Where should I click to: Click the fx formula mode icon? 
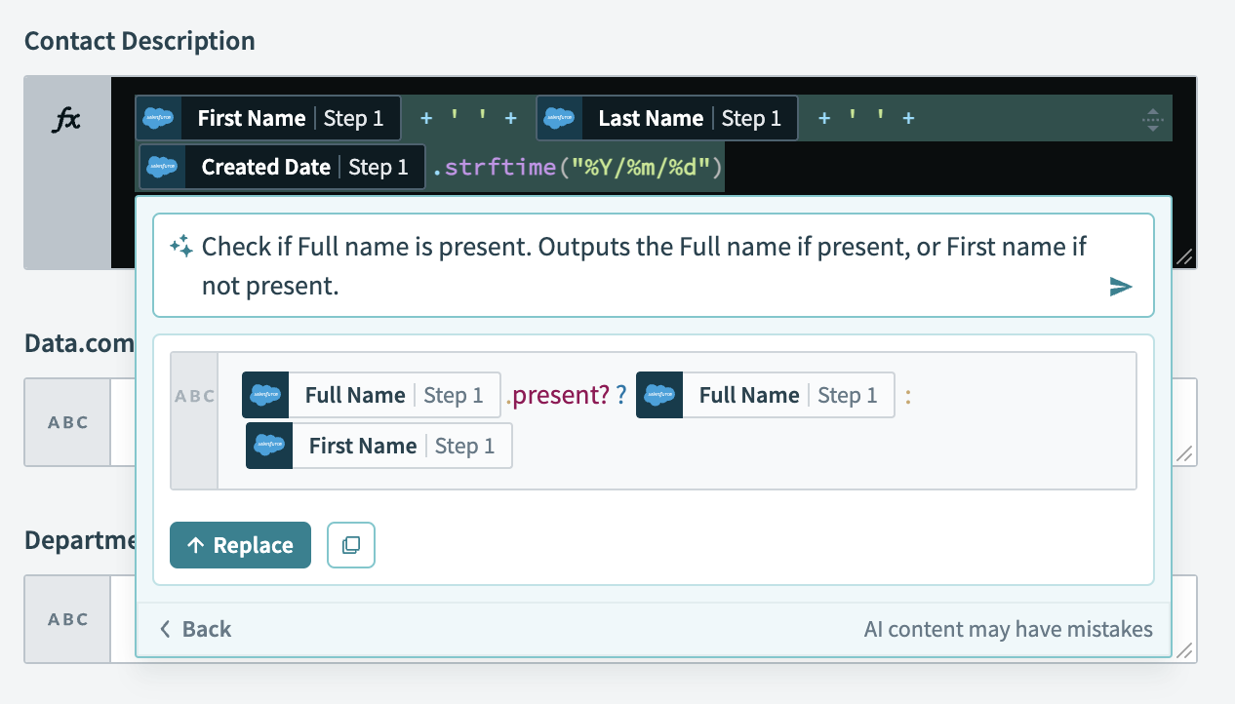(x=66, y=119)
